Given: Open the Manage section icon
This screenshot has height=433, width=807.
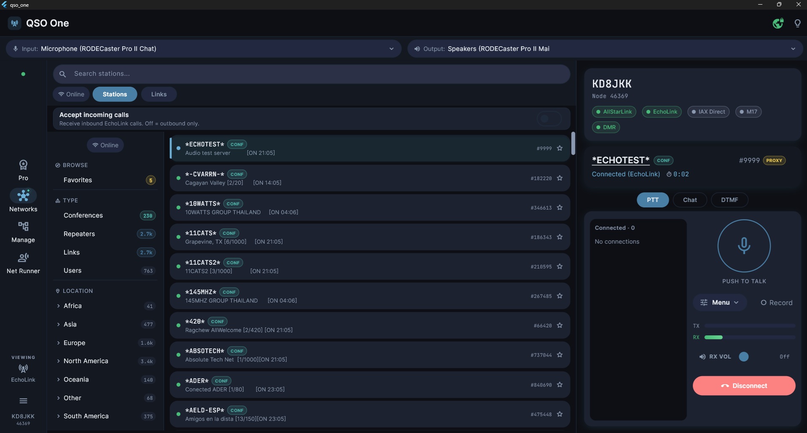Looking at the screenshot, I should pos(23,226).
